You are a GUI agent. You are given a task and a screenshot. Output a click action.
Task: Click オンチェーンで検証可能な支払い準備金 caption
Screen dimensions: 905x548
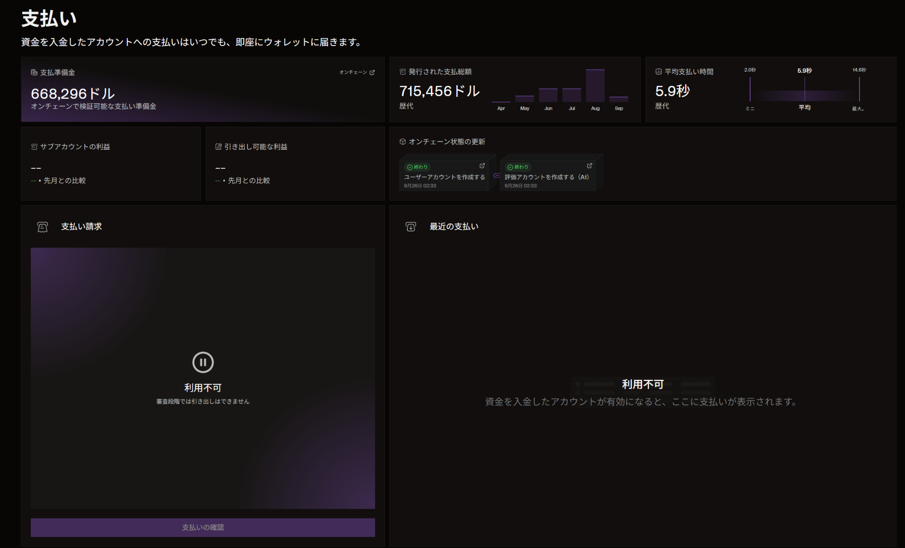point(94,106)
